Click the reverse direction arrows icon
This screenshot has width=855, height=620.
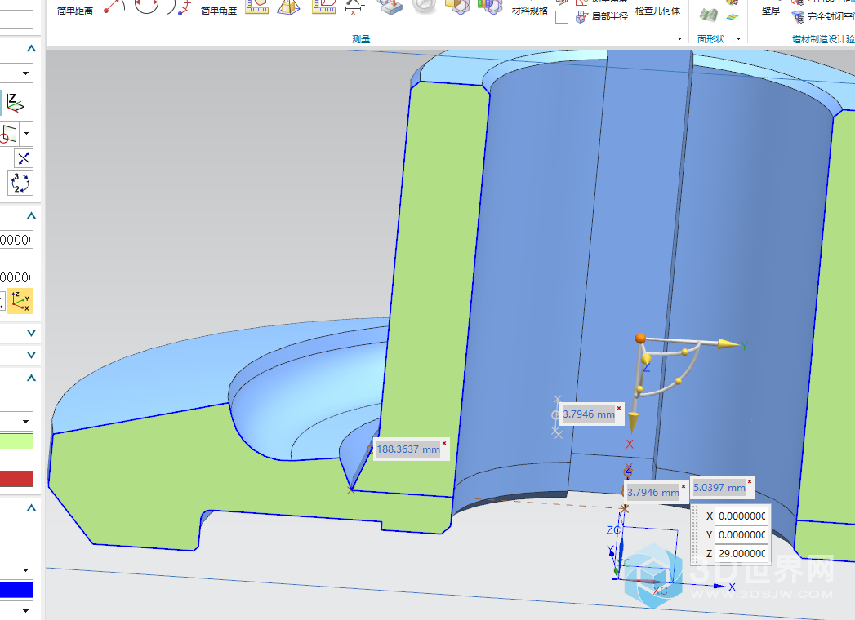[x=24, y=158]
